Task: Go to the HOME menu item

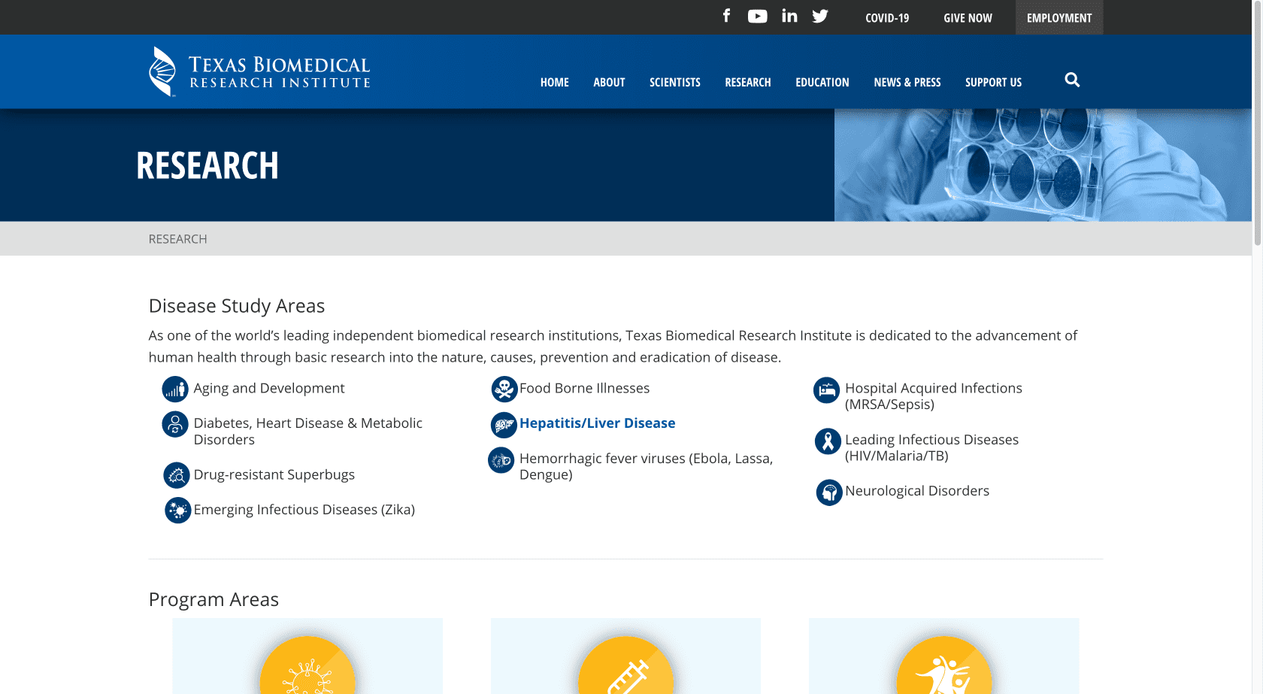Action: (555, 82)
